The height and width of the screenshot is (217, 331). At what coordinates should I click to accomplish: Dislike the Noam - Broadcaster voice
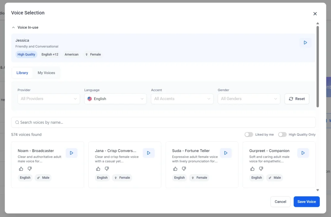[29, 169]
